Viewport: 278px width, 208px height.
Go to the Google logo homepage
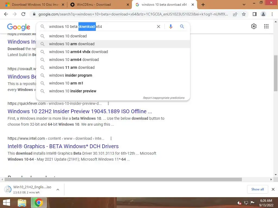point(19,27)
